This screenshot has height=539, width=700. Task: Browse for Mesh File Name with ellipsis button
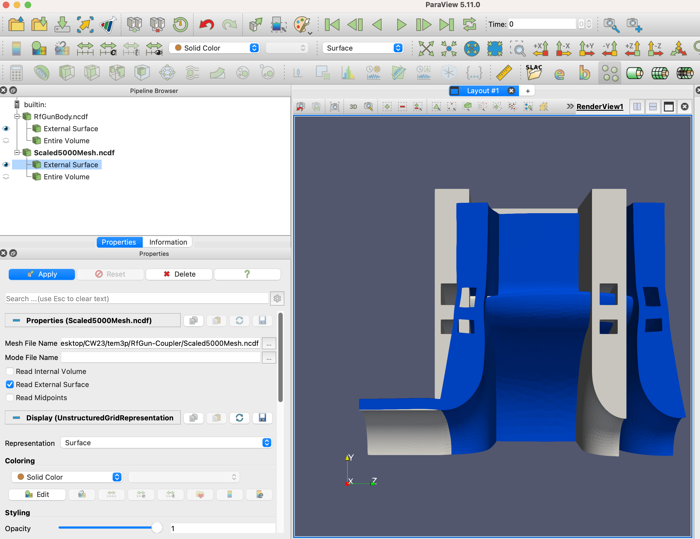269,343
